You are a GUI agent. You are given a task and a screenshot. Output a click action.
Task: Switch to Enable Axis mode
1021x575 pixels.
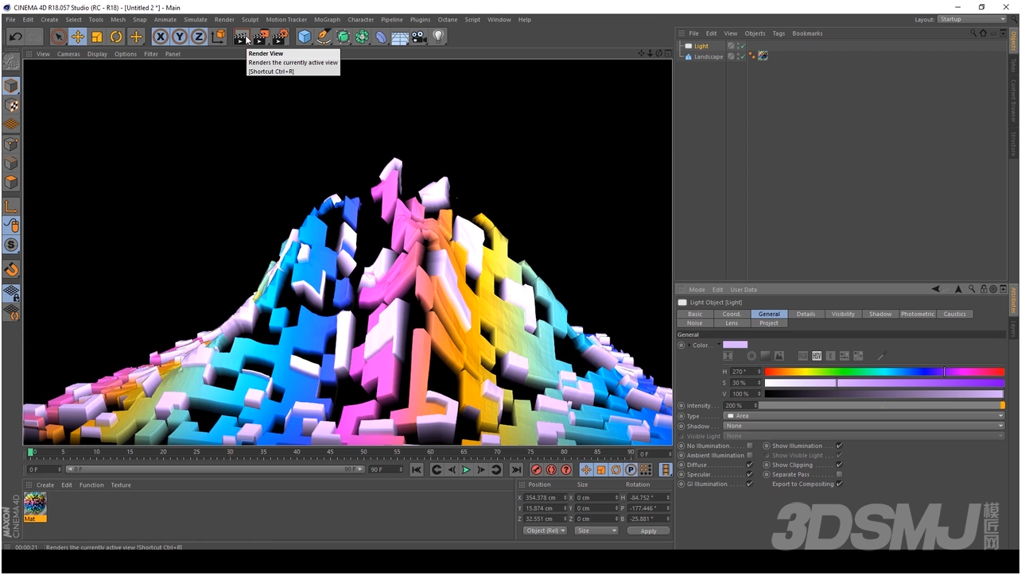pos(11,206)
